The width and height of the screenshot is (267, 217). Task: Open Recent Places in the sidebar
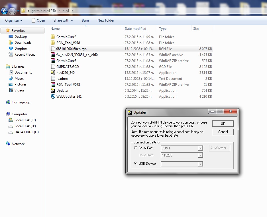[25, 54]
